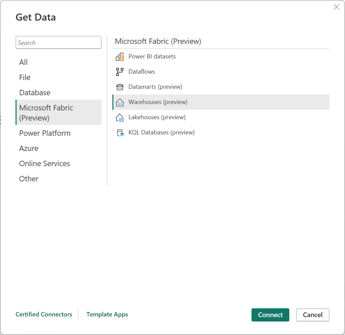The width and height of the screenshot is (345, 335).
Task: Select the Database category
Action: (x=34, y=93)
